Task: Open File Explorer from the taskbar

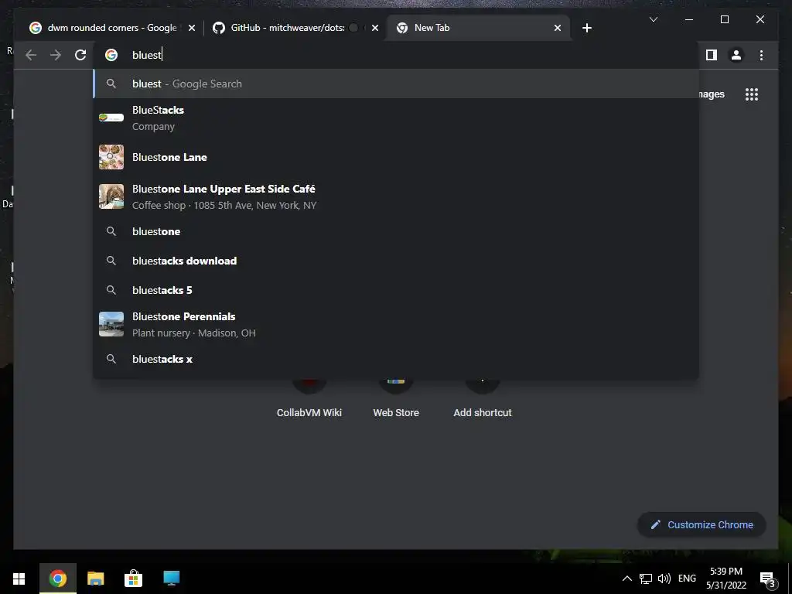Action: tap(95, 579)
